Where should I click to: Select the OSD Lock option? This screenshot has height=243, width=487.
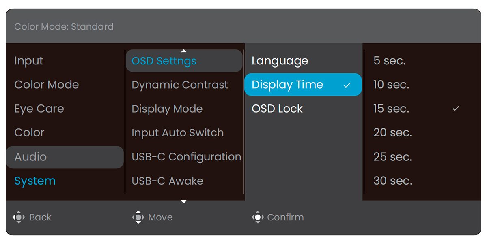point(303,109)
